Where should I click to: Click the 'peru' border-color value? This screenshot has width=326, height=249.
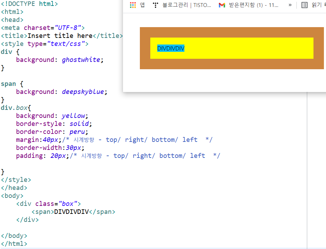coord(77,132)
